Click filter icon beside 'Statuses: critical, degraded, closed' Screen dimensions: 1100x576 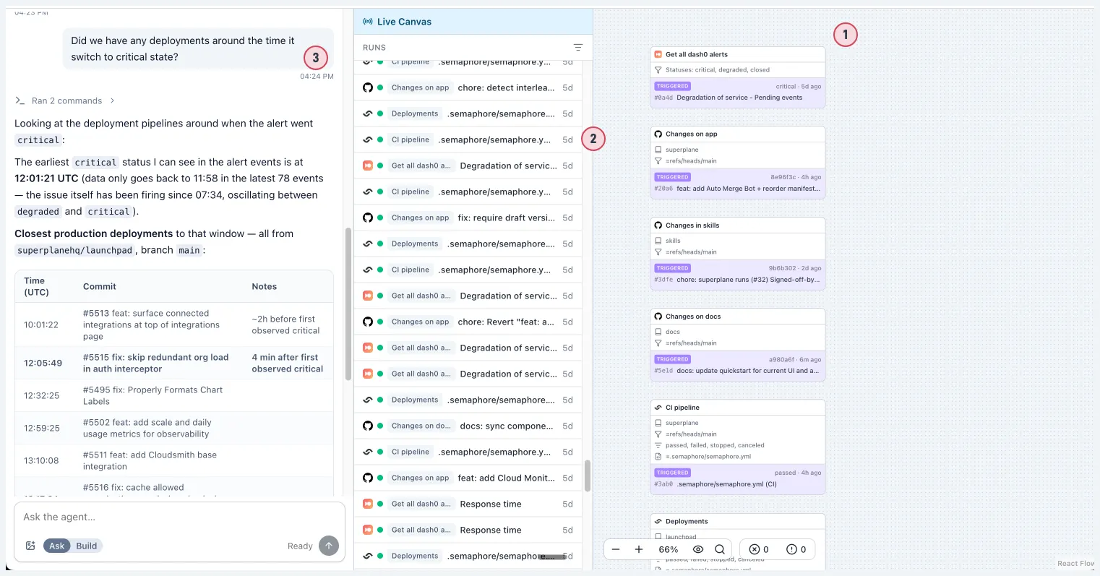pyautogui.click(x=658, y=70)
